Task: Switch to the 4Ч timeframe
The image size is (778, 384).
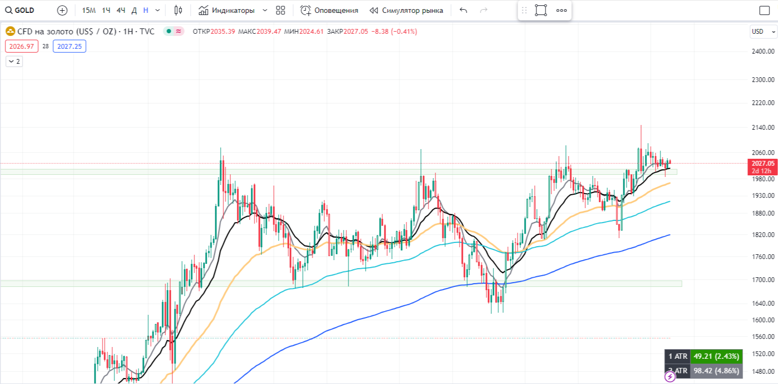Action: click(121, 10)
